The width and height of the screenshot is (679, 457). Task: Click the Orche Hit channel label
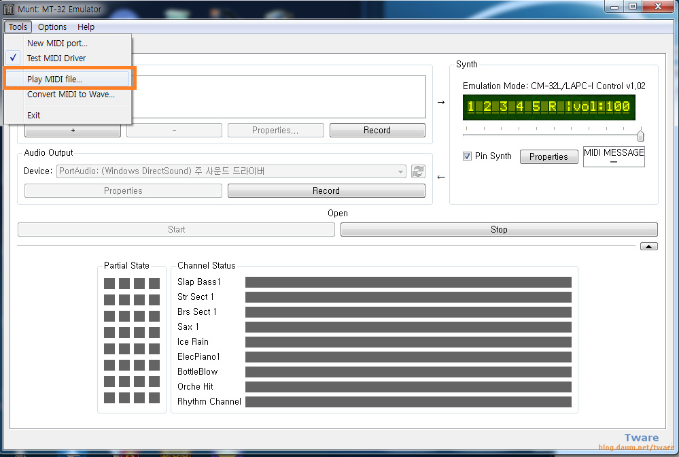pos(195,386)
